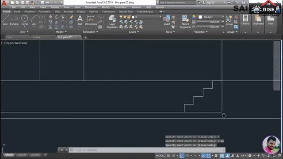Screen dimensions: 283x159
Task: Toggle drawing grid display in status bar
Action: click(x=168, y=155)
